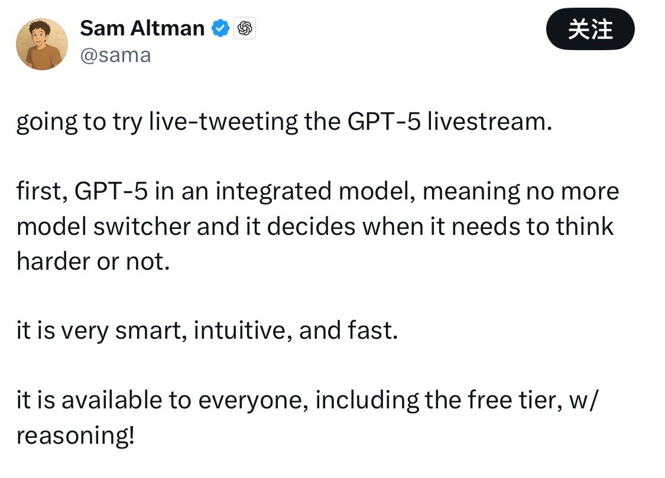Click the word 'decides' in the tweet body
This screenshot has height=478, width=665.
click(311, 226)
